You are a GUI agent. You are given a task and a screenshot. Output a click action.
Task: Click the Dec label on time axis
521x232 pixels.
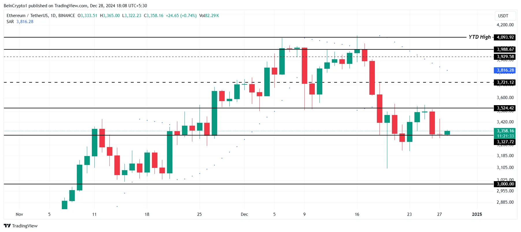point(244,214)
